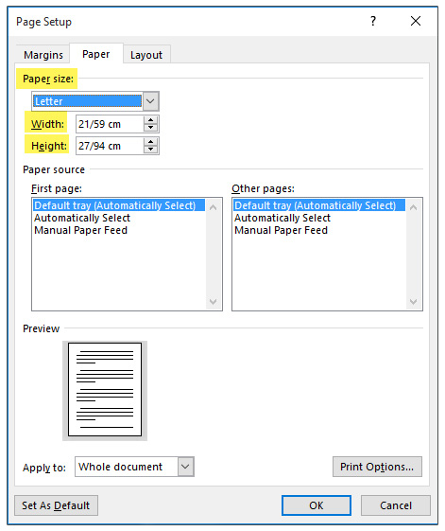The width and height of the screenshot is (445, 531).
Task: Click the OK button
Action: click(317, 505)
